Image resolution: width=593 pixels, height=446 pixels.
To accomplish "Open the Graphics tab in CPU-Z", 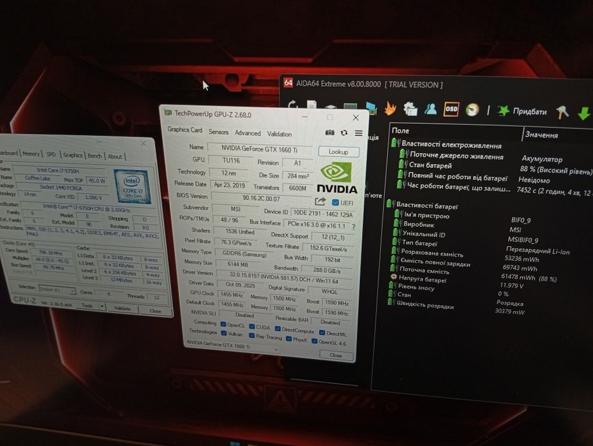I will tap(73, 155).
